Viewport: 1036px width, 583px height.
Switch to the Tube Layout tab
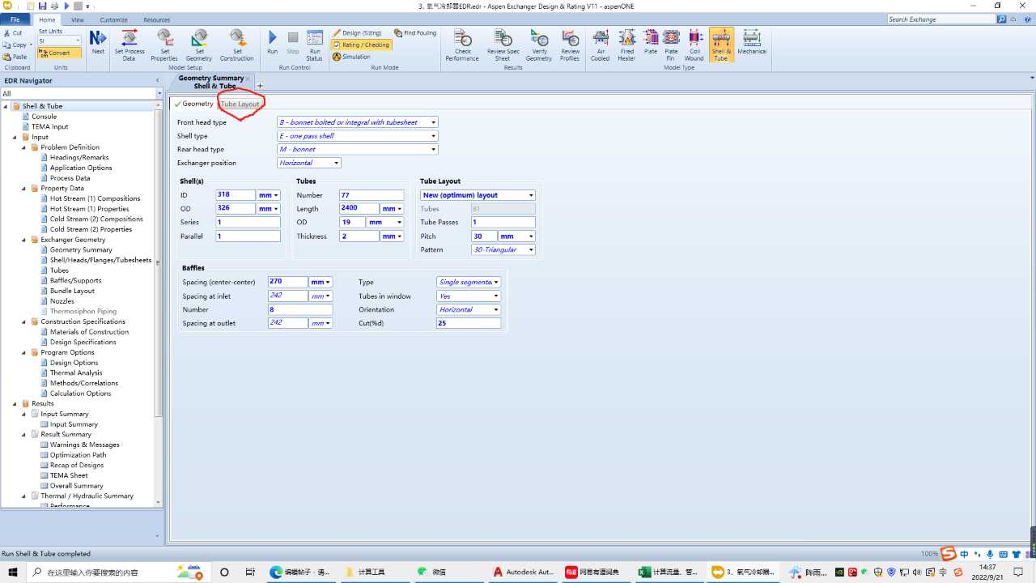(x=240, y=104)
